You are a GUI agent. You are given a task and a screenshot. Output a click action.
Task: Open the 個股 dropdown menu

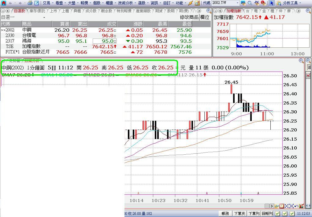tap(98, 3)
